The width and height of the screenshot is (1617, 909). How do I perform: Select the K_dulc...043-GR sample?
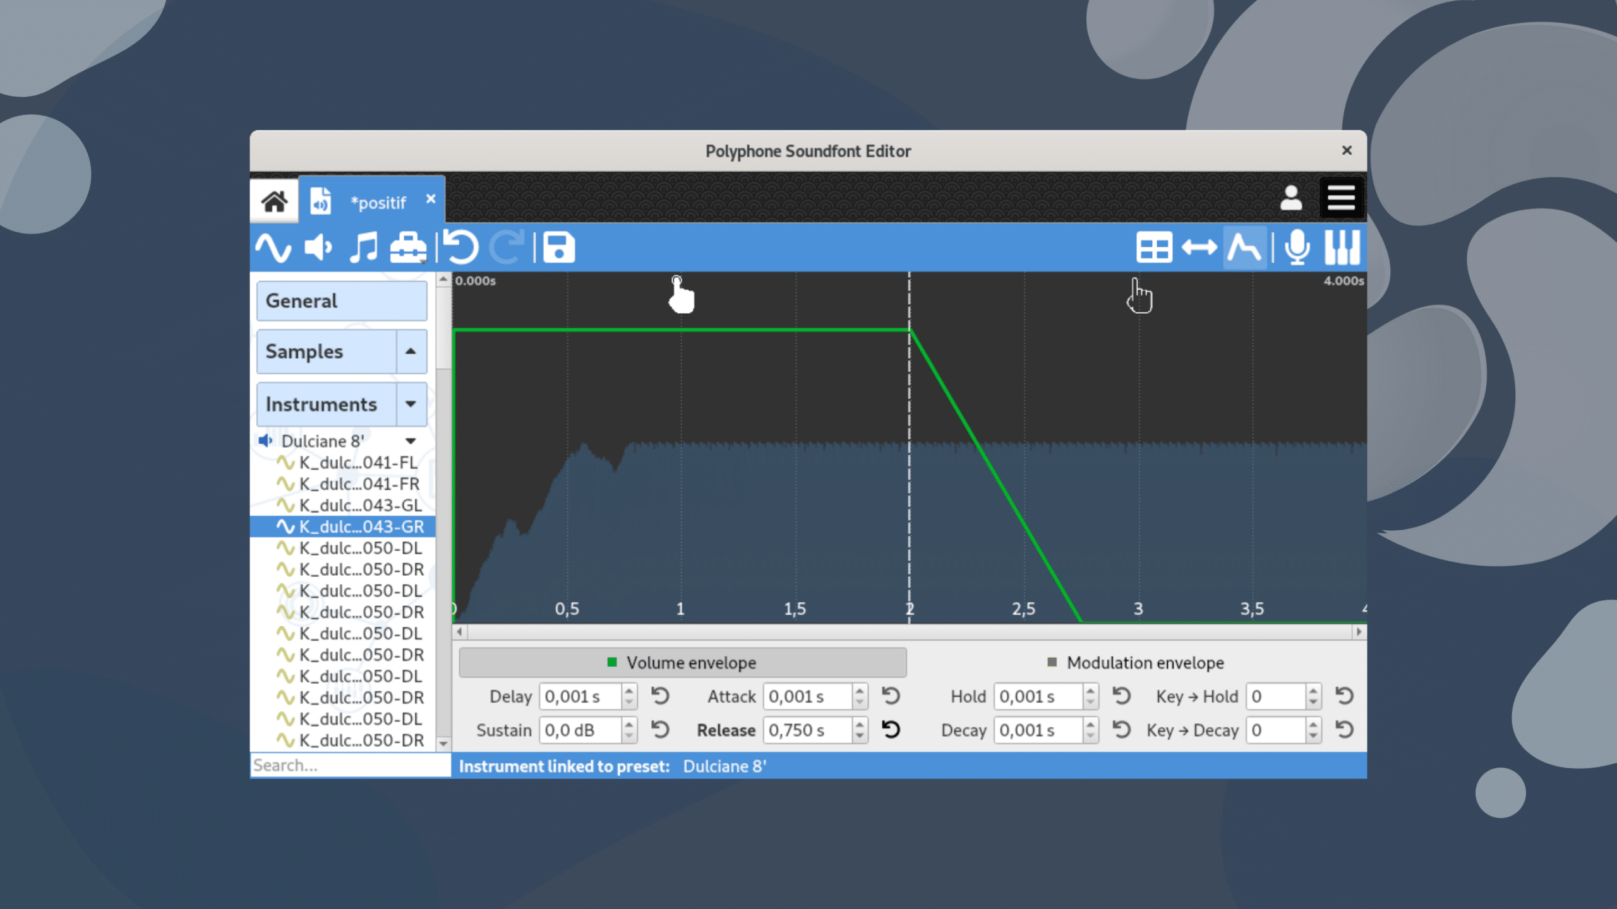343,526
